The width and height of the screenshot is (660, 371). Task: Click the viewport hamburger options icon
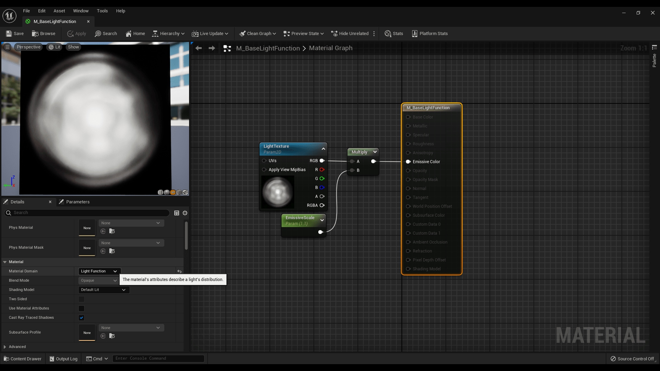click(7, 47)
